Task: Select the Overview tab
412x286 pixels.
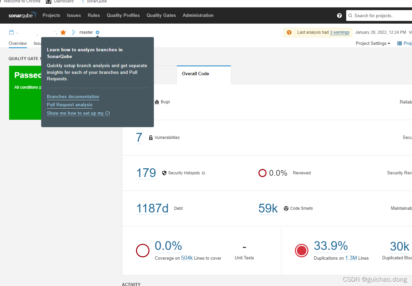Action: [18, 44]
